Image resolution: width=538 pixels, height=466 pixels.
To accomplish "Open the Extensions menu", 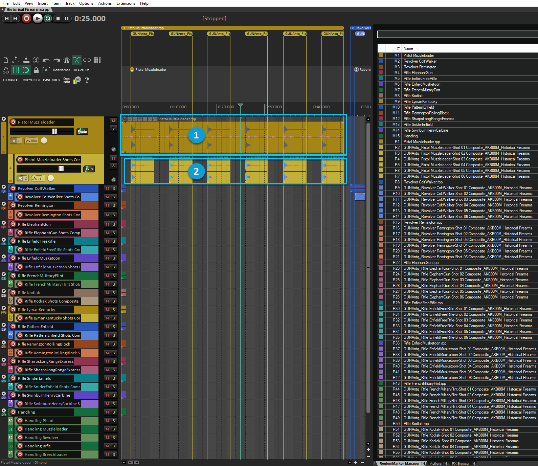I will [126, 3].
